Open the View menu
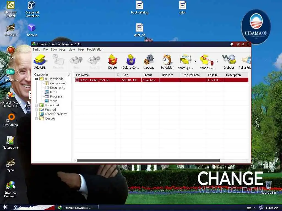 coord(72,49)
